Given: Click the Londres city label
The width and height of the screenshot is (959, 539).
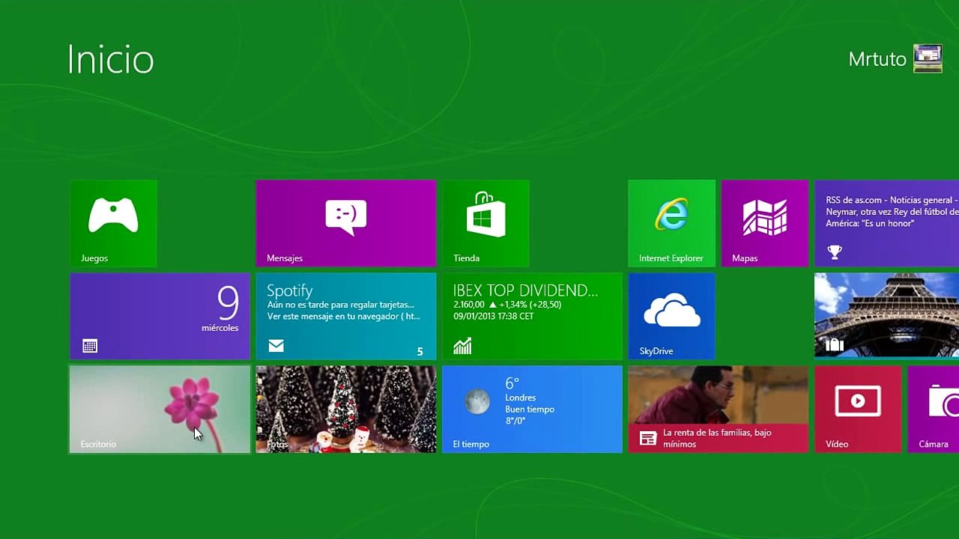Looking at the screenshot, I should [x=521, y=398].
